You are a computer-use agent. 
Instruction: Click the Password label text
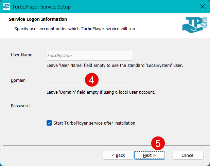tap(20, 106)
